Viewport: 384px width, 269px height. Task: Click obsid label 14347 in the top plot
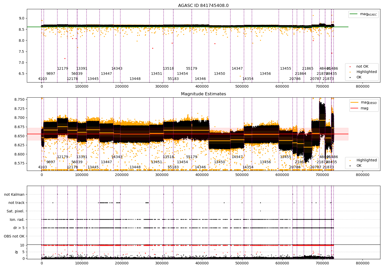(237, 69)
